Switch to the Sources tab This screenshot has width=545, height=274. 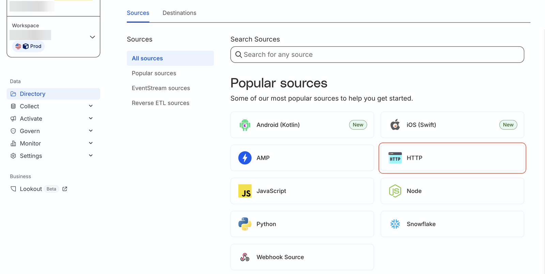pos(138,13)
